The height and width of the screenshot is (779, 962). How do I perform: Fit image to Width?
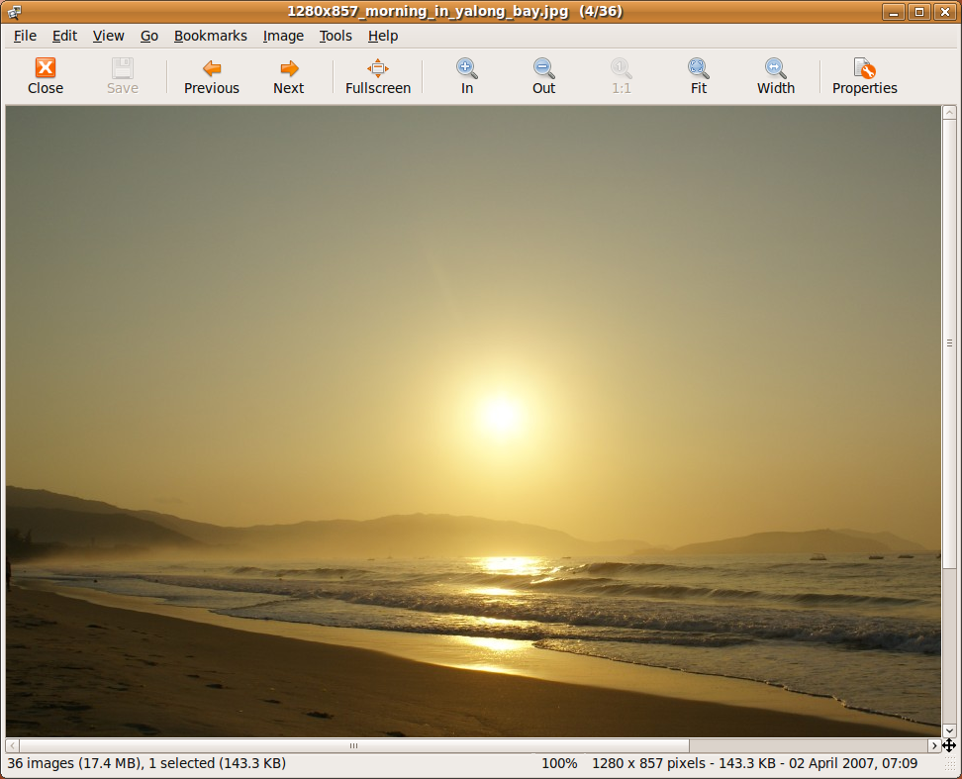tap(776, 76)
